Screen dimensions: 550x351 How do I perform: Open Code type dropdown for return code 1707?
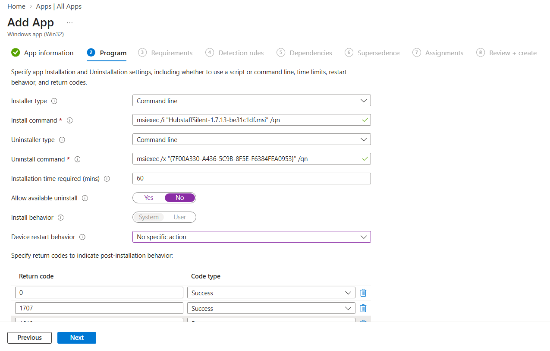[271, 308]
